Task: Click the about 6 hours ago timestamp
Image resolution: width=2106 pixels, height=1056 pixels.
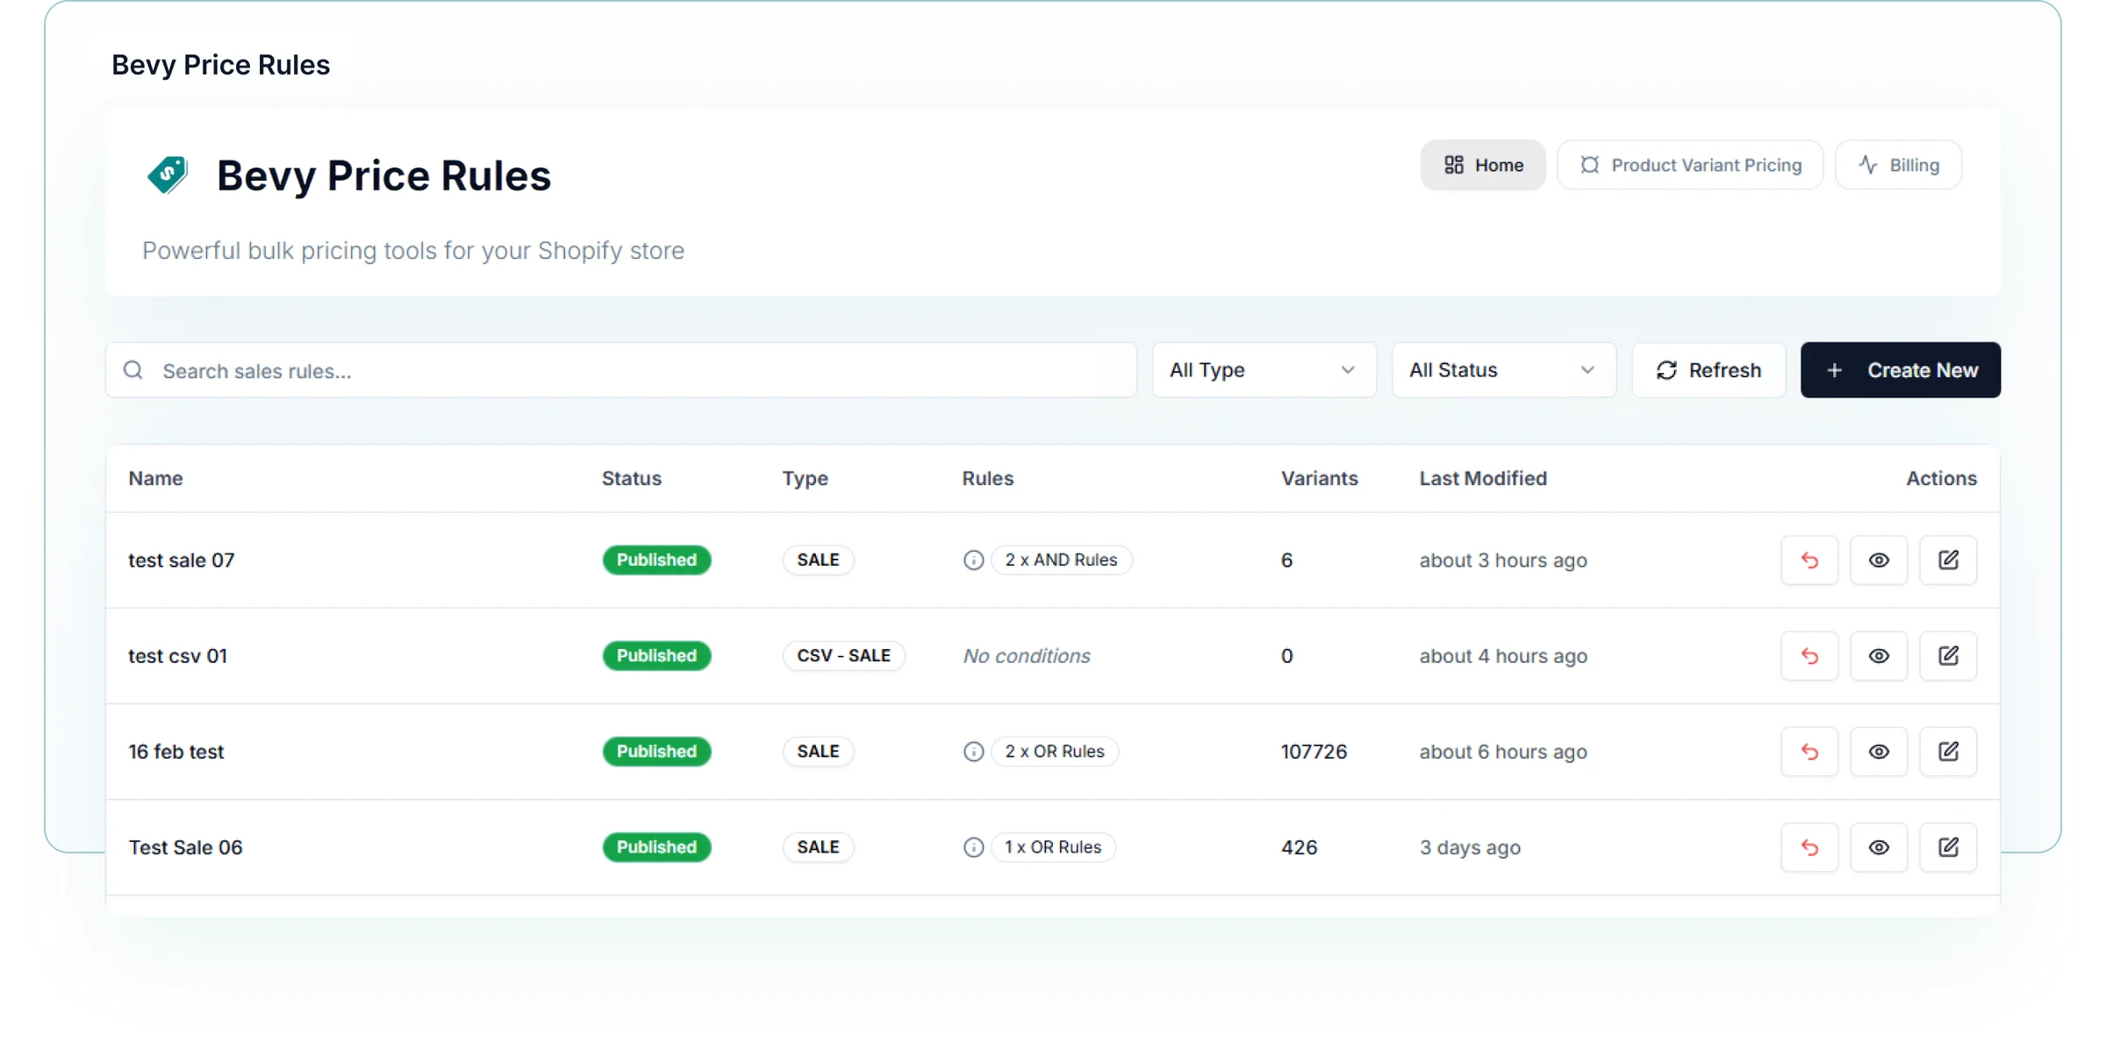Action: coord(1503,752)
